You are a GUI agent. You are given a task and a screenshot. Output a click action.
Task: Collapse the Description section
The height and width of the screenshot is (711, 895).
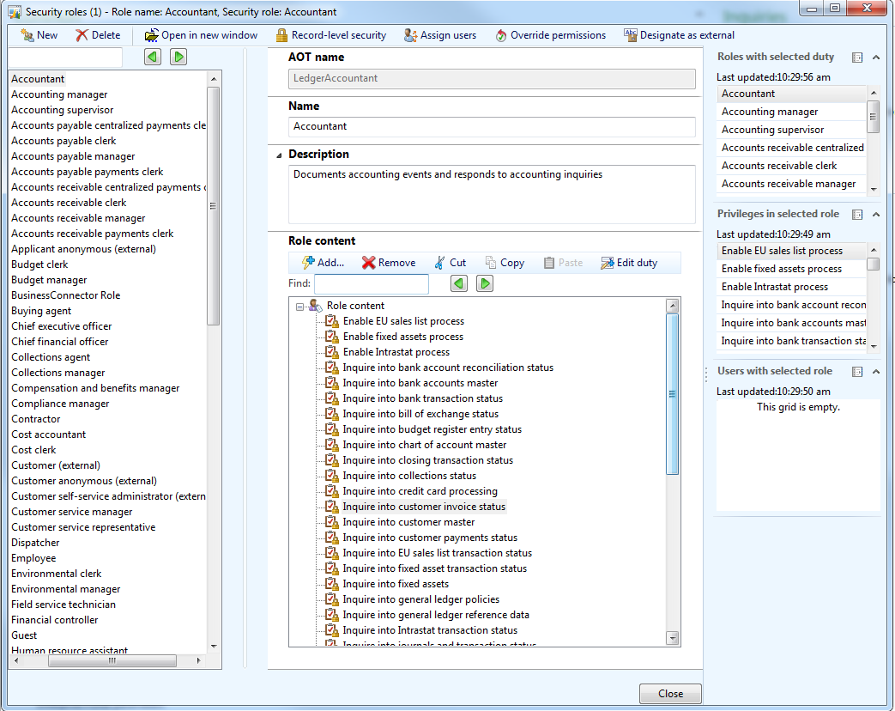coord(278,155)
